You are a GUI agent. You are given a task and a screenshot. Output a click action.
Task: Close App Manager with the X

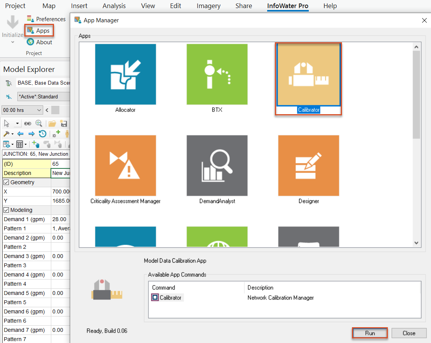[424, 20]
